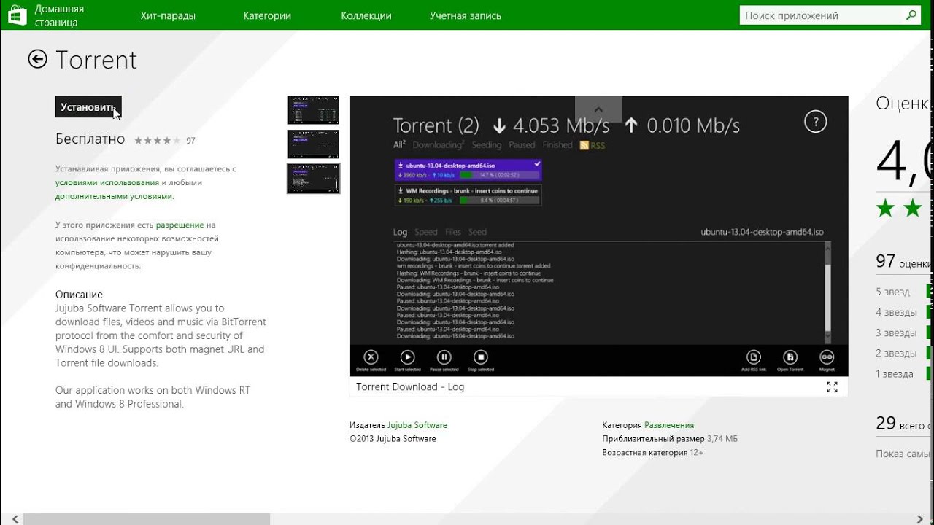The width and height of the screenshot is (934, 525).
Task: Open условиями использования link
Action: tap(107, 182)
